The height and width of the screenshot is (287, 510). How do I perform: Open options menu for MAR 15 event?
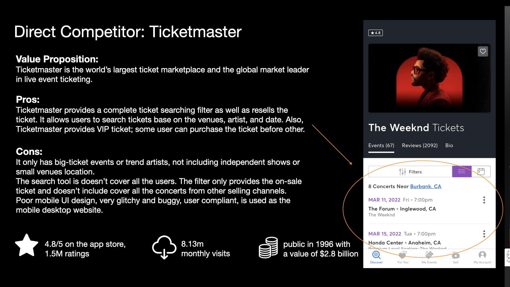[484, 234]
